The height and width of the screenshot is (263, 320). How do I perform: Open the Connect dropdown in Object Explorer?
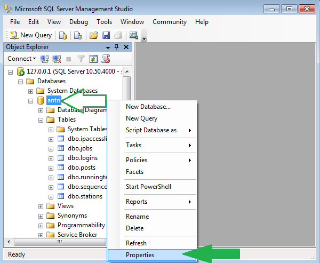click(22, 59)
